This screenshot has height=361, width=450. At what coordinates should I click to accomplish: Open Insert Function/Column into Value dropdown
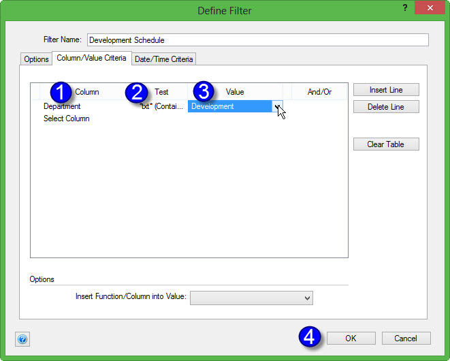(251, 298)
